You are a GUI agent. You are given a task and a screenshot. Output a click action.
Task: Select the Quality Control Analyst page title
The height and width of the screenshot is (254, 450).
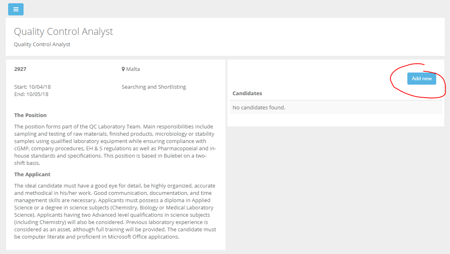click(x=63, y=32)
